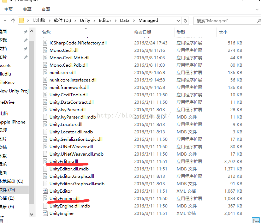Click the Unity.IvyParser.dll file icon
Image resolution: width=261 pixels, height=223 pixels.
coord(45,110)
